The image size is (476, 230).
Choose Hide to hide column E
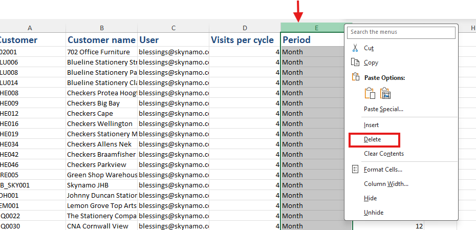pos(370,198)
